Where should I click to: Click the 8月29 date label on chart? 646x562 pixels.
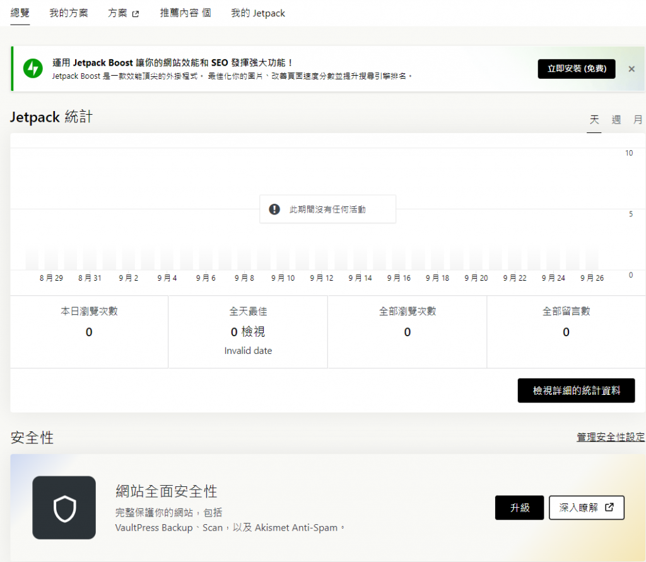51,278
